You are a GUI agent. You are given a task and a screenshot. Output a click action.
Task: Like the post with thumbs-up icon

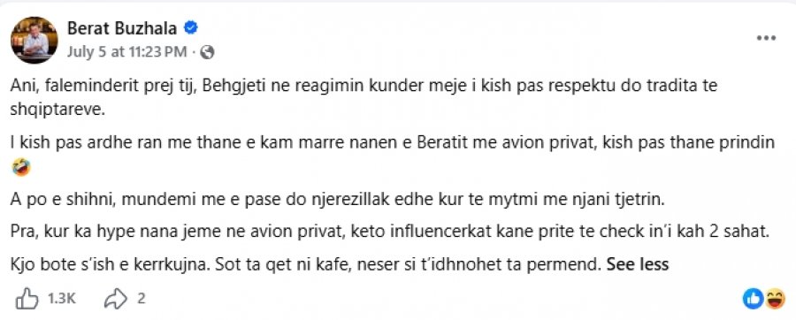[x=27, y=299]
